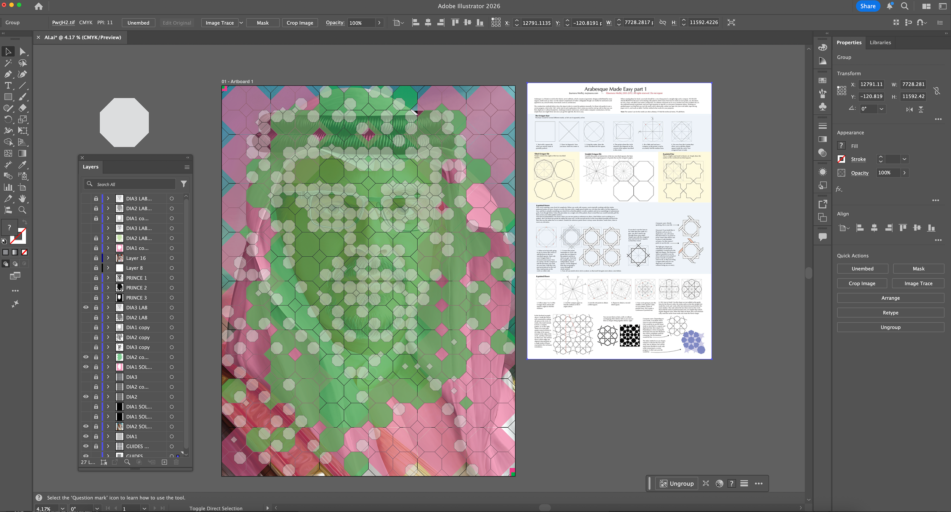951x512 pixels.
Task: Click the Opacity field in the control bar
Action: coord(361,23)
